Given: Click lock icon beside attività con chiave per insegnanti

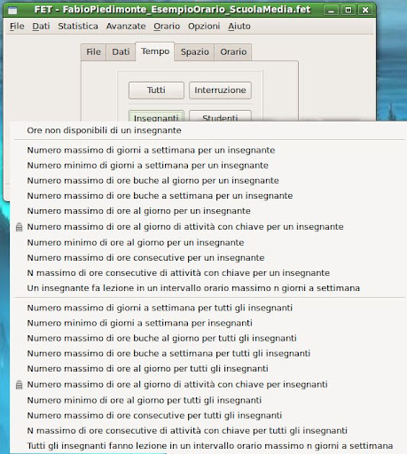Looking at the screenshot, I should [x=20, y=385].
